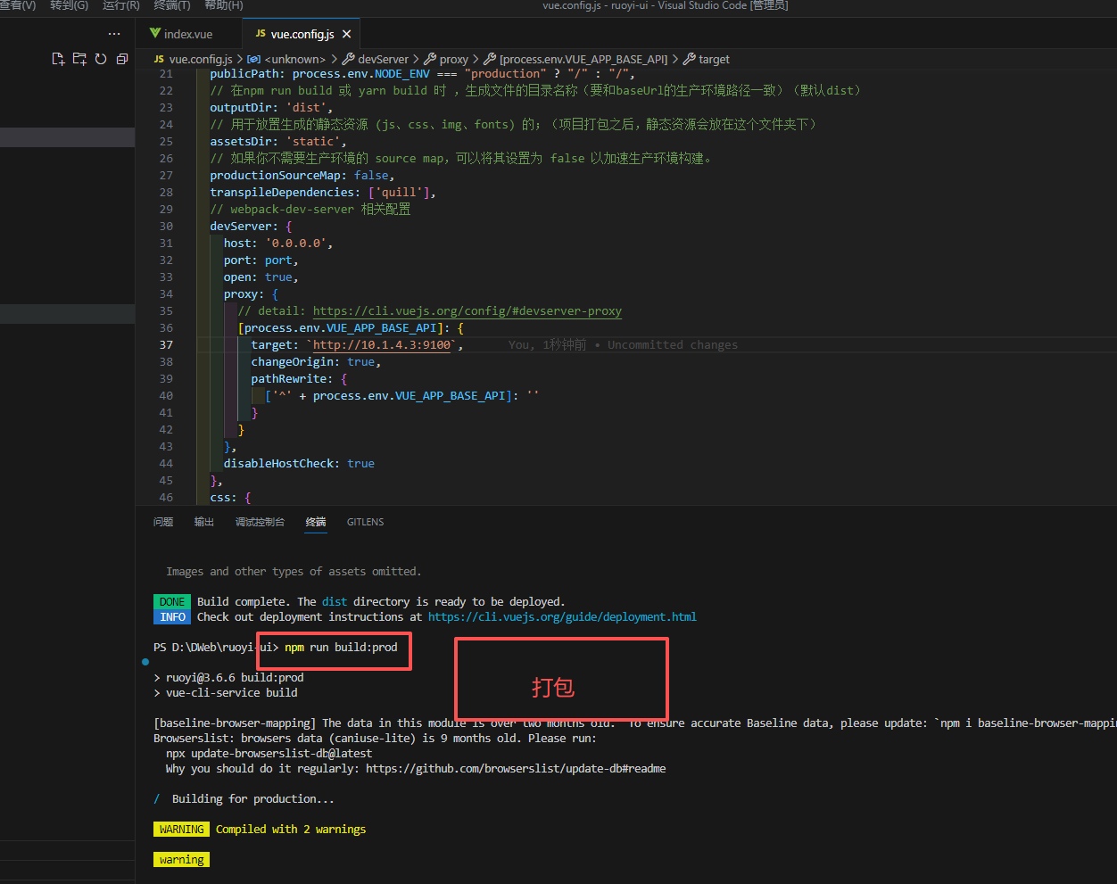Switch to the 输出 panel tab
Screen dimensions: 1117x884
click(204, 522)
